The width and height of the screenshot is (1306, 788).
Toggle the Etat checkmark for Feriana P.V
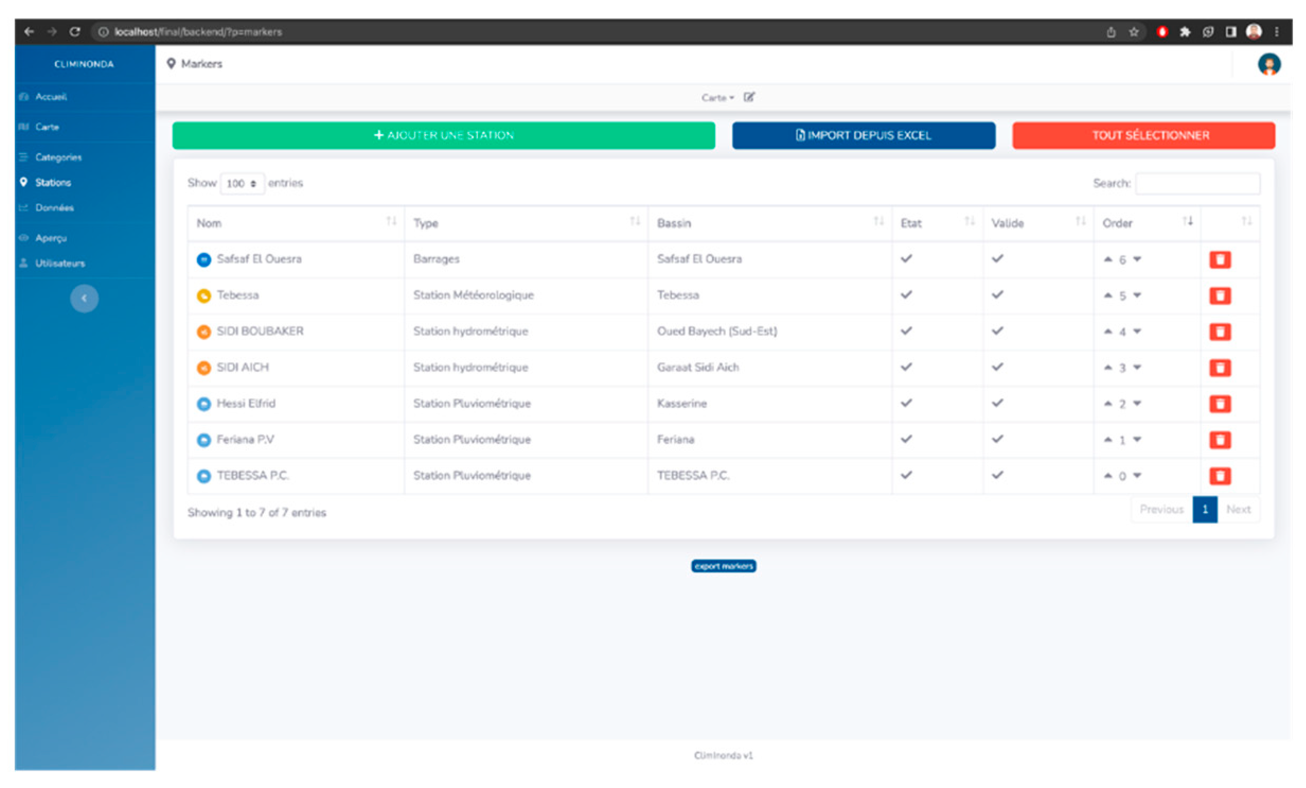(x=907, y=439)
